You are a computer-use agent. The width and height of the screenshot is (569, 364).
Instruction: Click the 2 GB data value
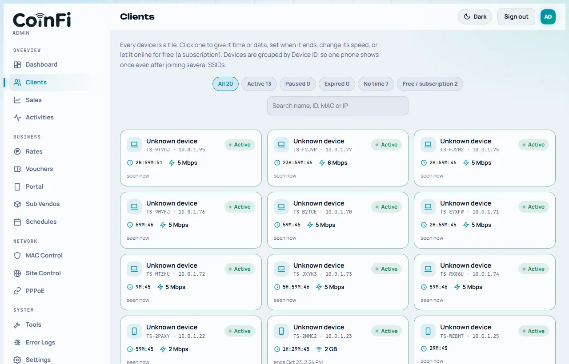(331, 349)
